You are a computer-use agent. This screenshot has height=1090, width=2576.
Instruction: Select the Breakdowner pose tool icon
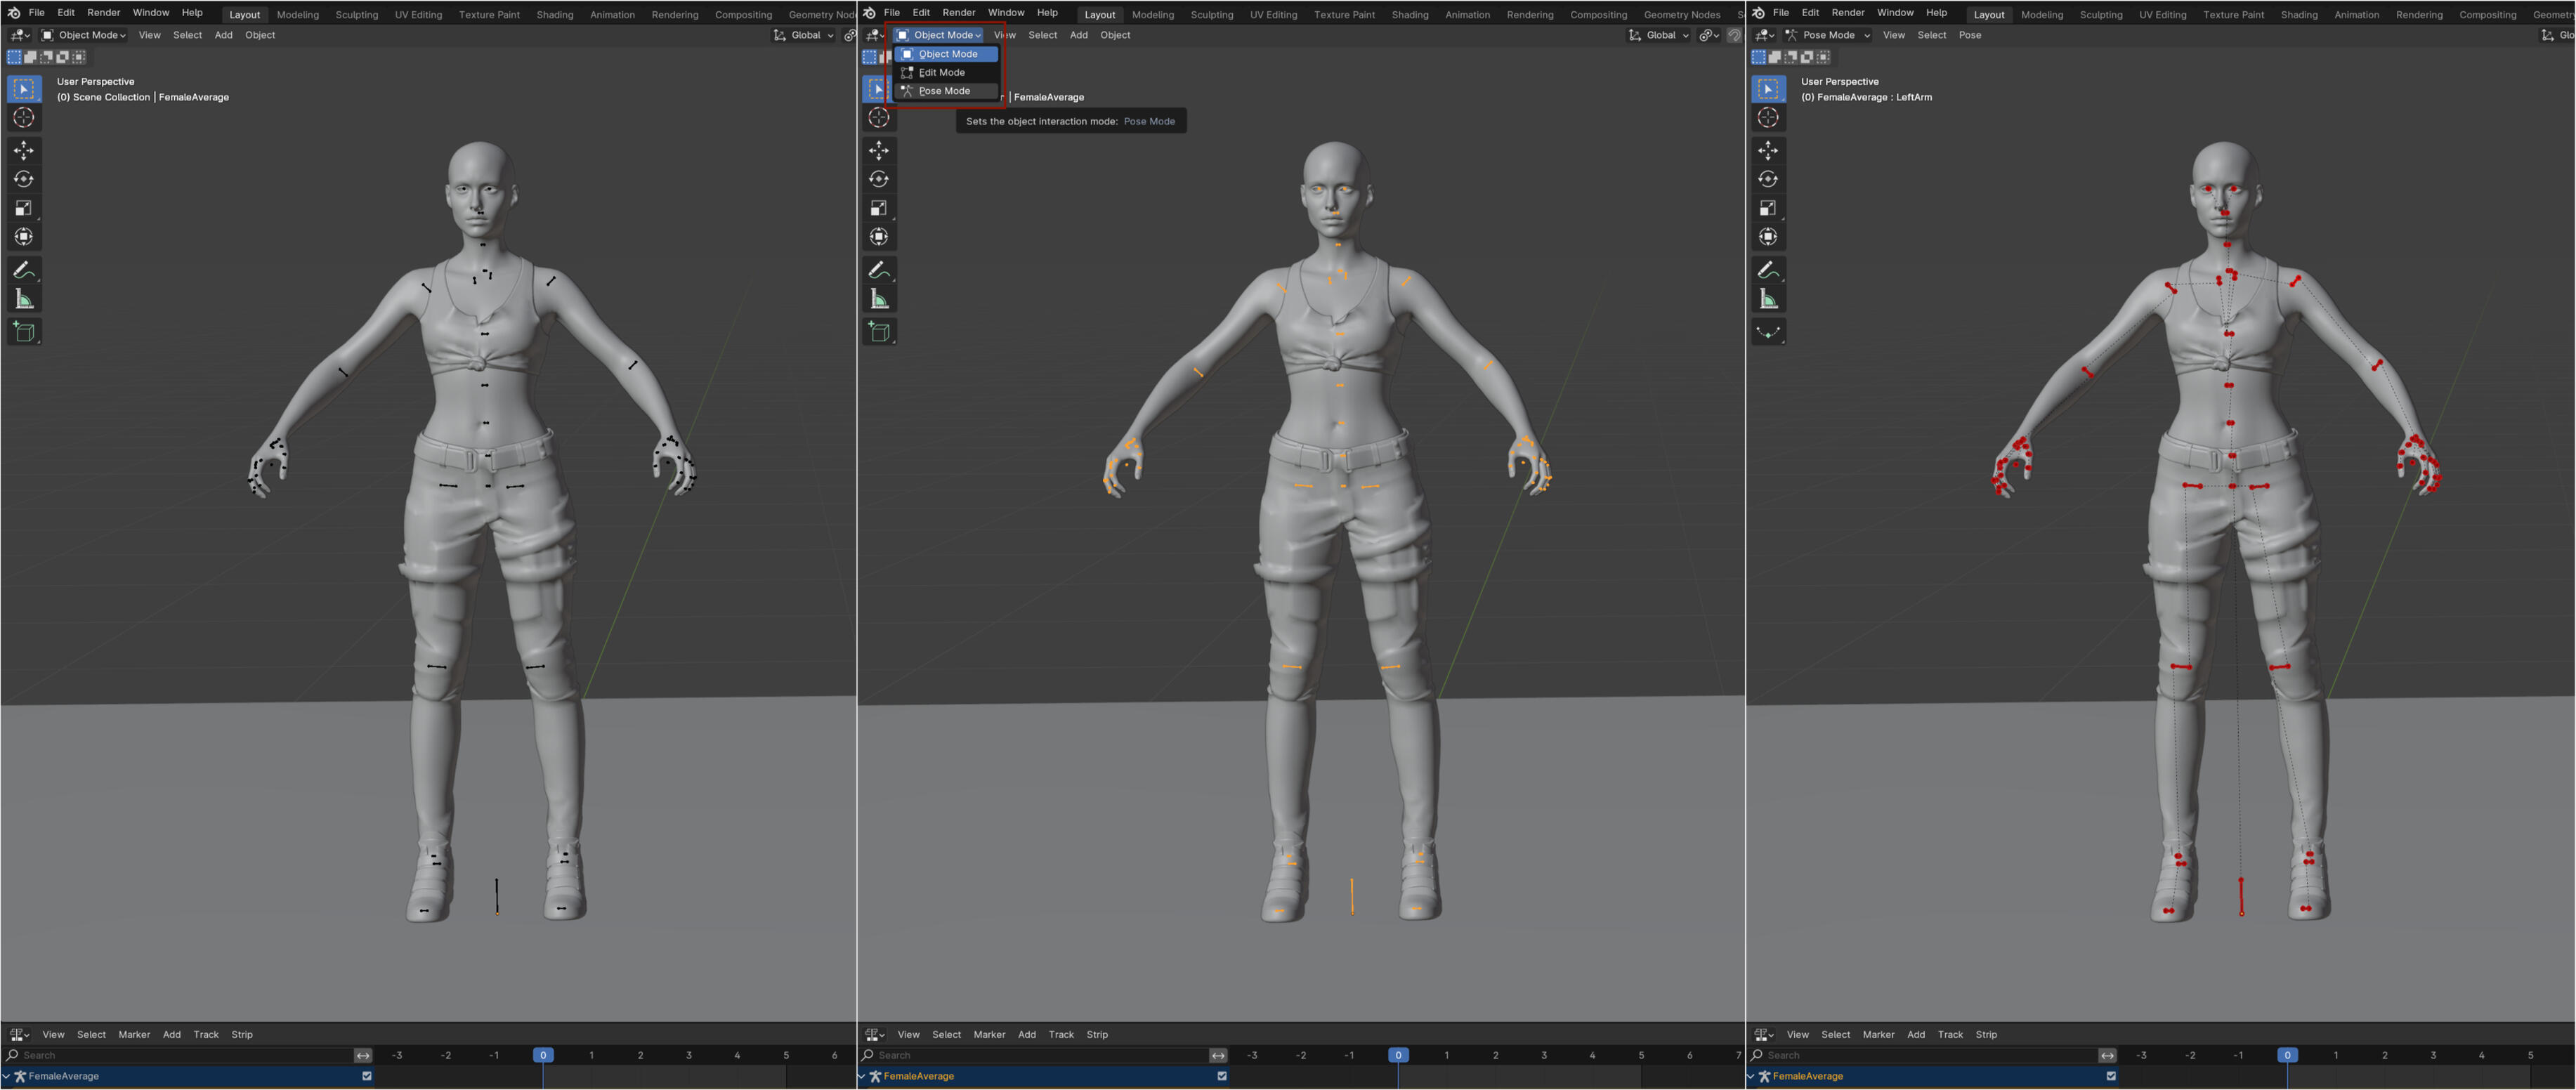[1768, 332]
